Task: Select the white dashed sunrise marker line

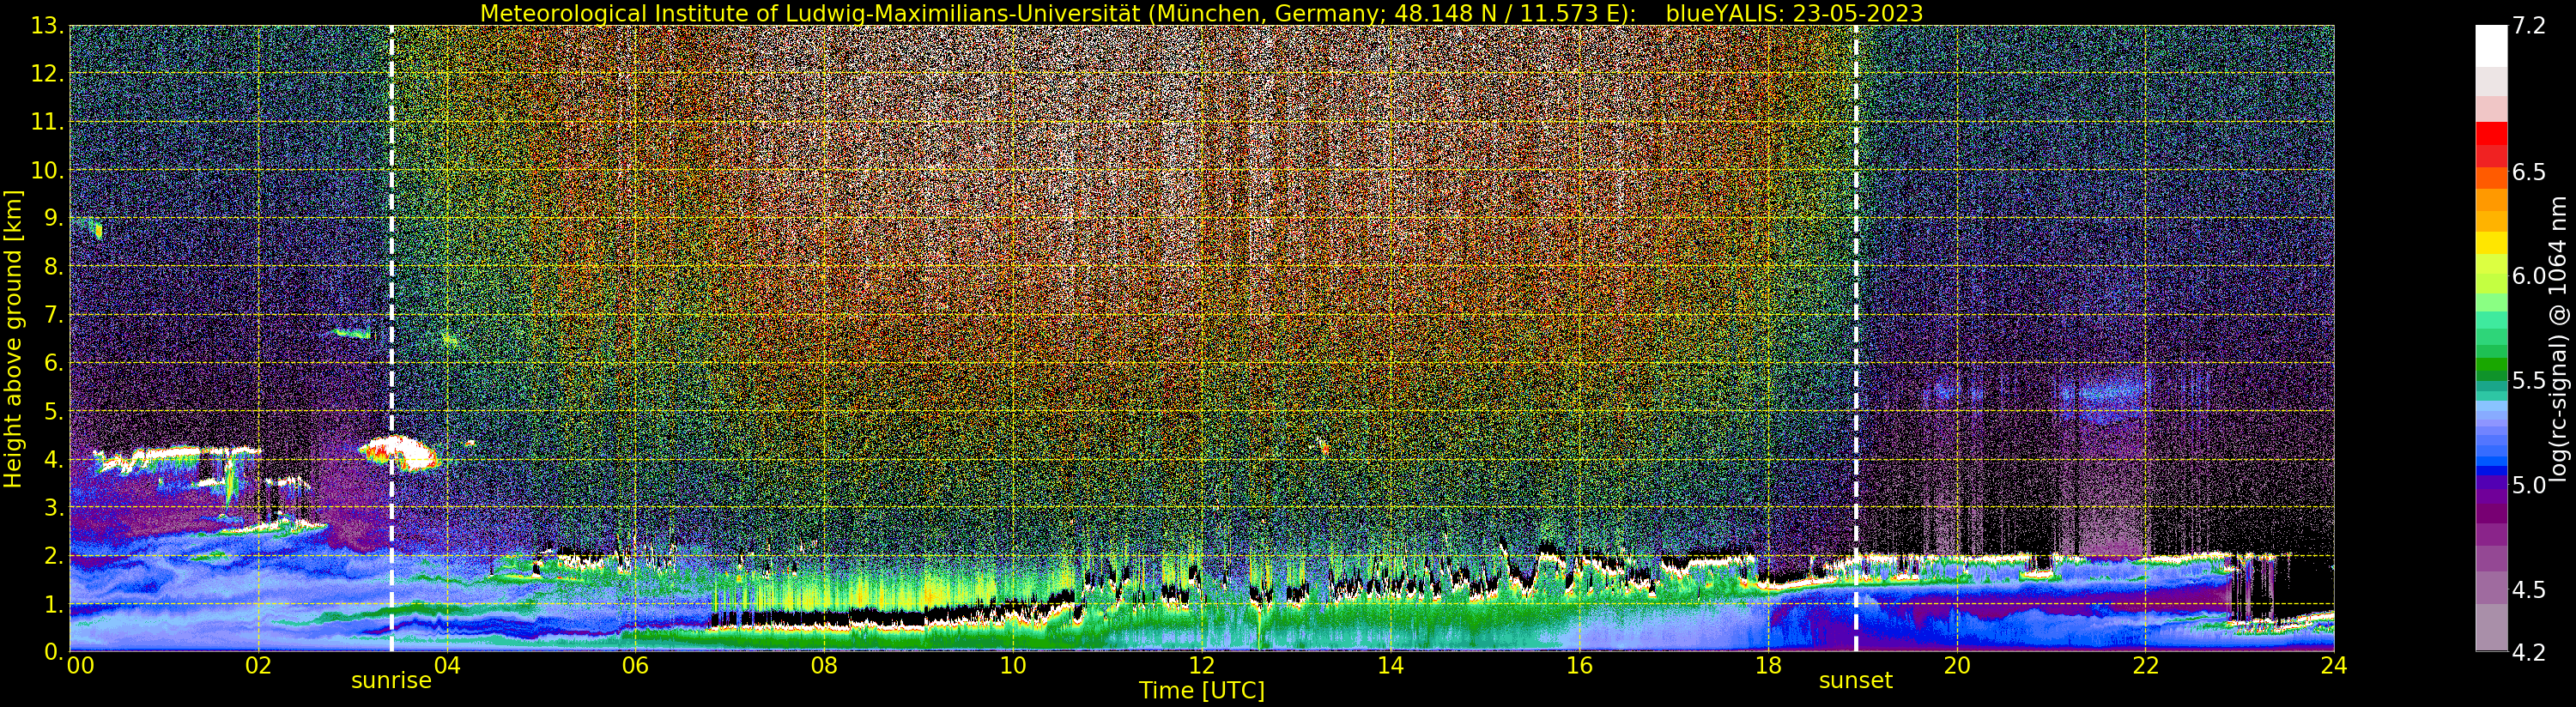Action: pyautogui.click(x=391, y=338)
